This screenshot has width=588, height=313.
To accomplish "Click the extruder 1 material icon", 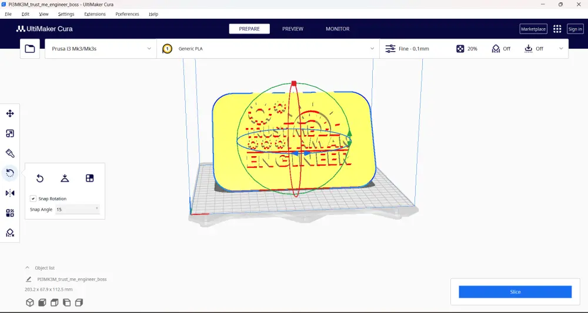I will (x=167, y=49).
